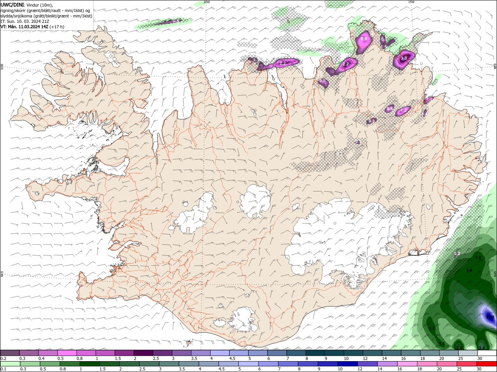Click the 0.6 snowfall value label
The width and height of the screenshot is (497, 372).
point(390,108)
